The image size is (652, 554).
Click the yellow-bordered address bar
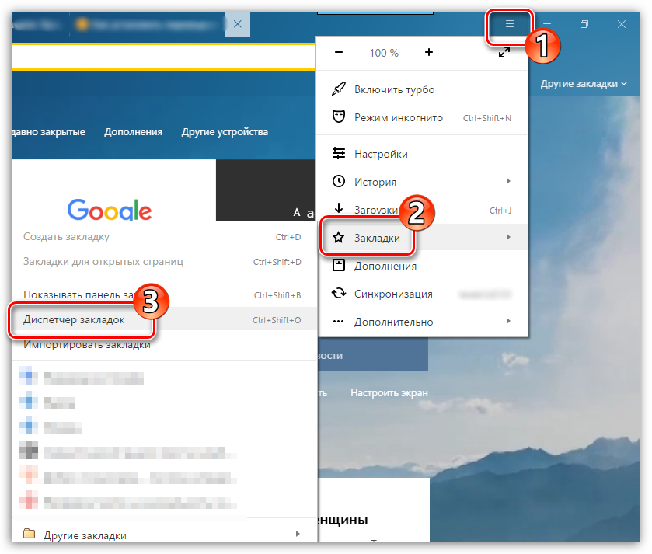[163, 57]
